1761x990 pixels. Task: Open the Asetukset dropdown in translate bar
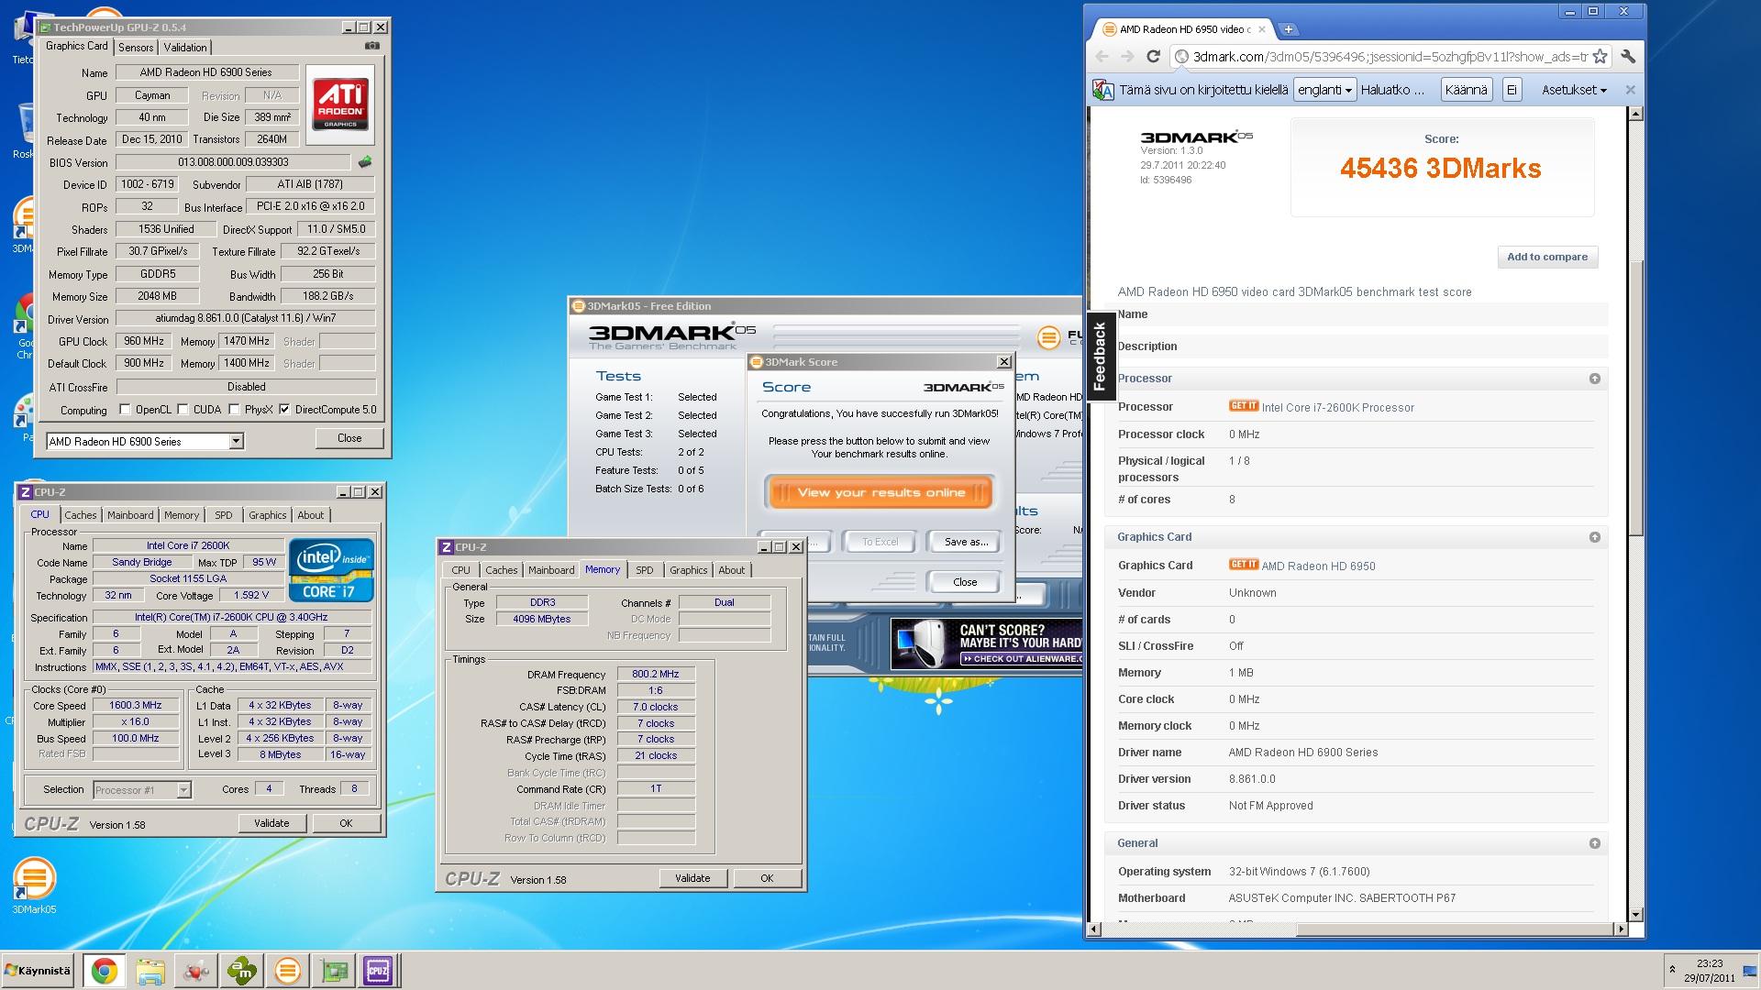(1574, 90)
